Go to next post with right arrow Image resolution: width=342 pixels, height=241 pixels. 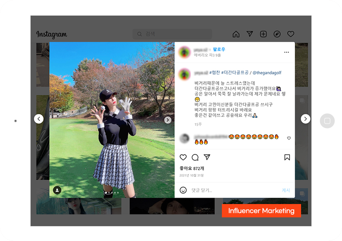(305, 119)
